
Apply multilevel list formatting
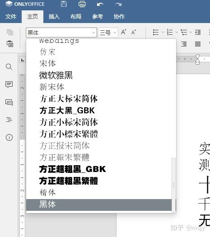tap(184, 32)
